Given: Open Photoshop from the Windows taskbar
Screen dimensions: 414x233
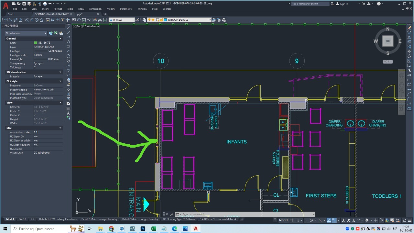Looking at the screenshot, I should 143,229.
